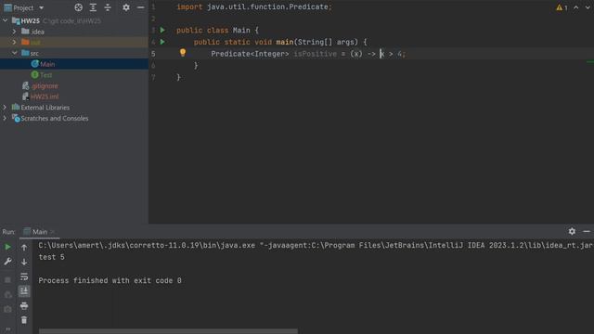Click the 'main' method name
Screen dimensions: 594x334
(x=285, y=42)
